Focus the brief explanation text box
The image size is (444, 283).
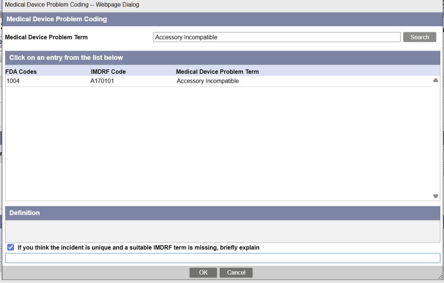pyautogui.click(x=222, y=258)
